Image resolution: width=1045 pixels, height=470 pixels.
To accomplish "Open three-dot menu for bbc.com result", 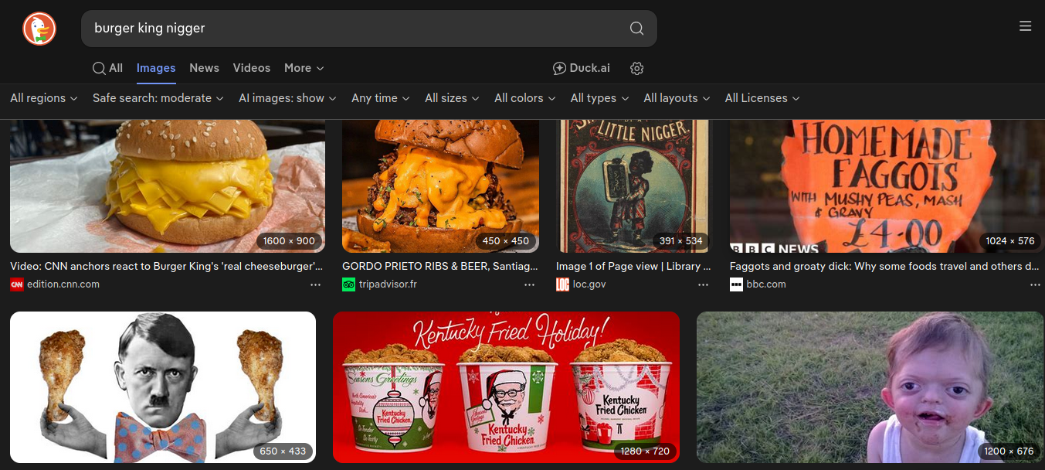I will (1035, 284).
